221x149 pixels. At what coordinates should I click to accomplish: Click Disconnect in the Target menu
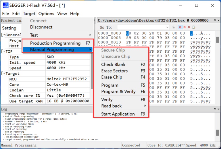[41, 27]
